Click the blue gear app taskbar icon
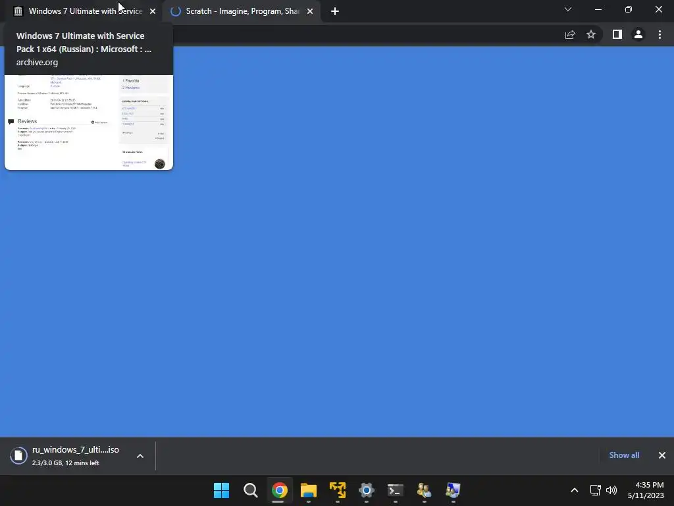Image resolution: width=674 pixels, height=506 pixels. point(366,490)
